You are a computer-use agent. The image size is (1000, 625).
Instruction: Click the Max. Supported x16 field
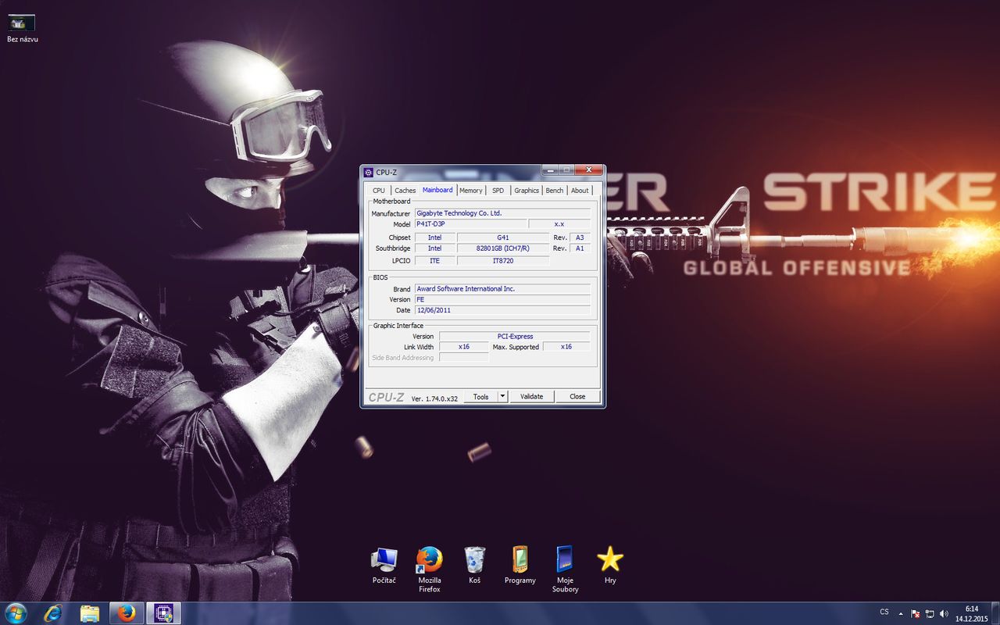[x=566, y=347]
